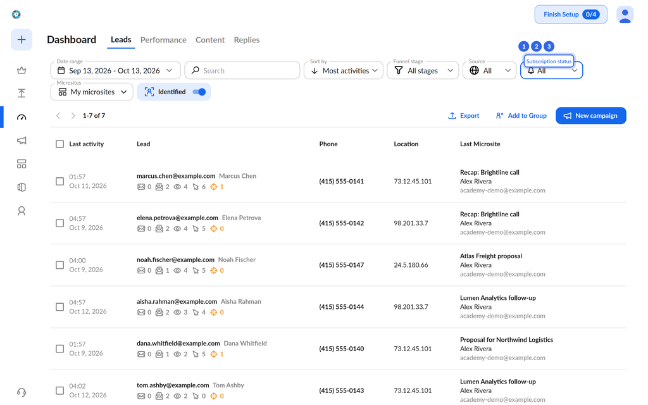
Task: Open elena.petrova@example.com lead
Action: (x=177, y=218)
